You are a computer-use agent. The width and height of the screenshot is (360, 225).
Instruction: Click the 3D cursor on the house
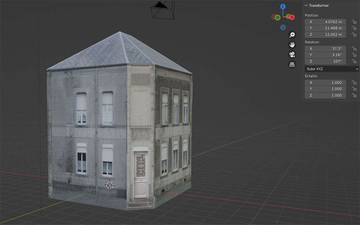pyautogui.click(x=110, y=185)
